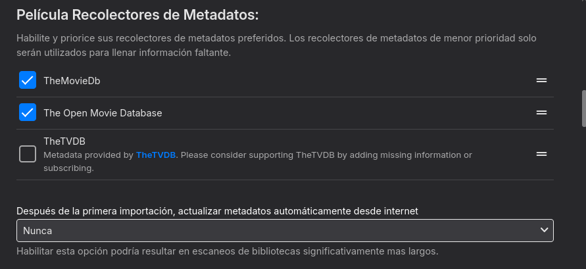Grab the TheMovieDb reorder handle icon

point(541,80)
